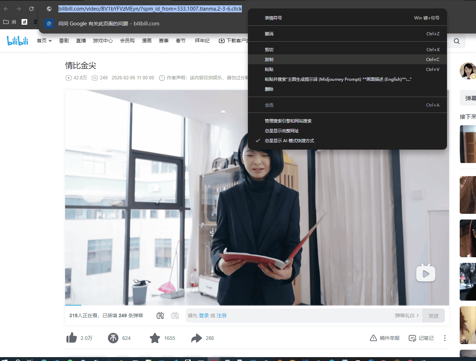The width and height of the screenshot is (476, 361).
Task: Open search with the magnifier icon
Action: [457, 41]
